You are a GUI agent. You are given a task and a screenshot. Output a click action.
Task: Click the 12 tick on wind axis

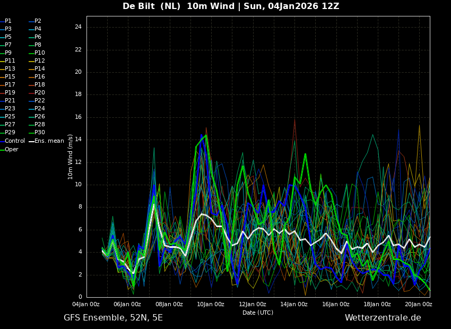point(78,162)
